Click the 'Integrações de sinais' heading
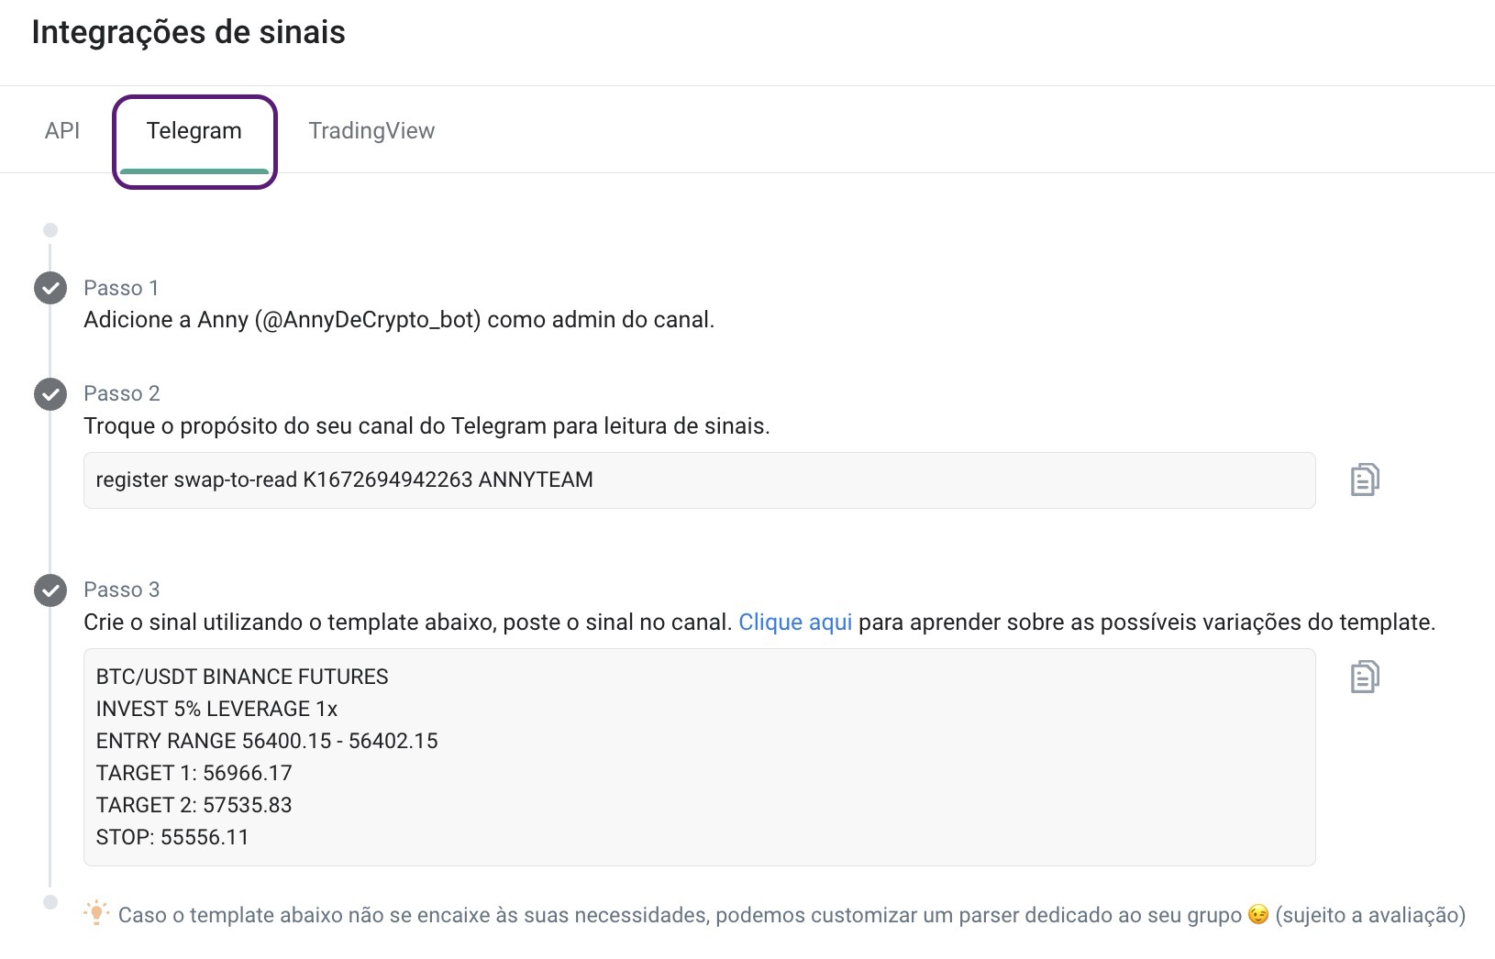The height and width of the screenshot is (959, 1495). (189, 32)
